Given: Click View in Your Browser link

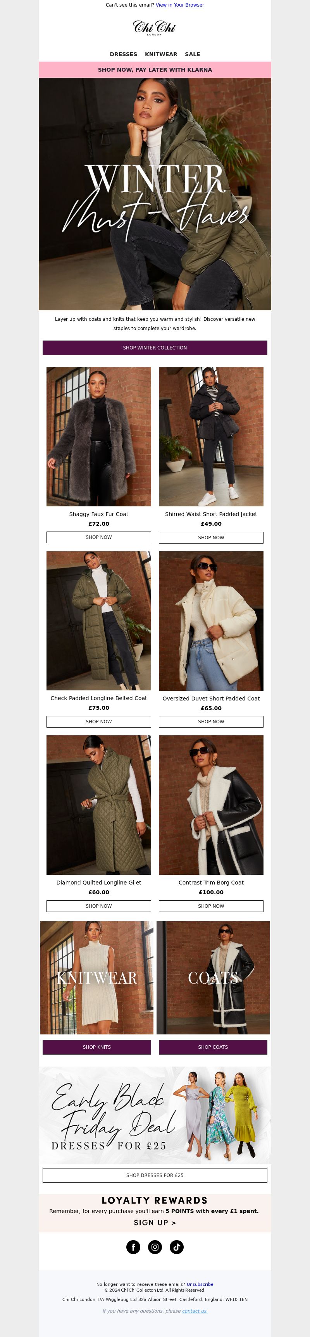Looking at the screenshot, I should (180, 5).
